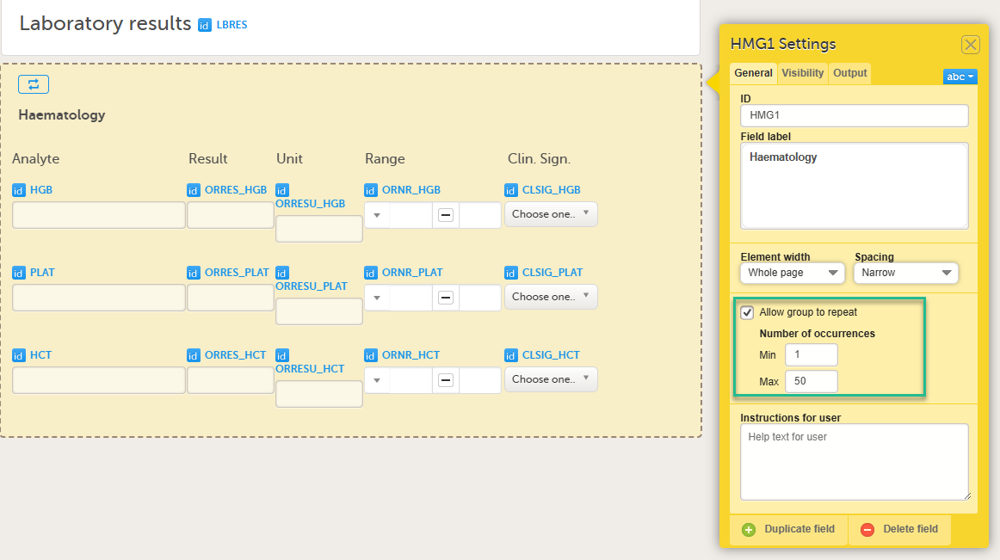Expand the abc language dropdown
The height and width of the screenshot is (560, 1000).
pos(960,77)
